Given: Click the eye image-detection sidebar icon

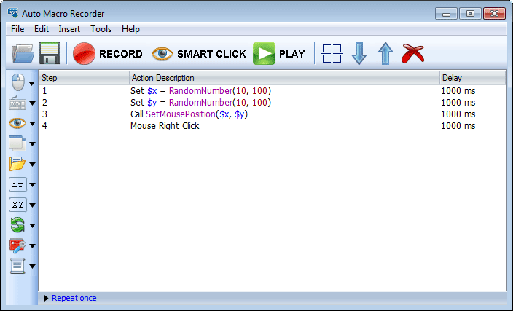Looking at the screenshot, I should coord(17,123).
